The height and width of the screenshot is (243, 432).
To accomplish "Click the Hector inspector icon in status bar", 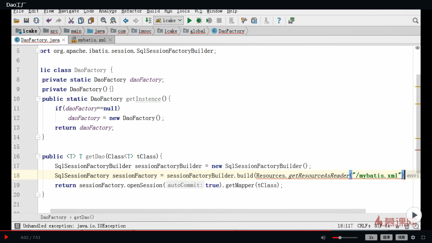I will [407, 226].
